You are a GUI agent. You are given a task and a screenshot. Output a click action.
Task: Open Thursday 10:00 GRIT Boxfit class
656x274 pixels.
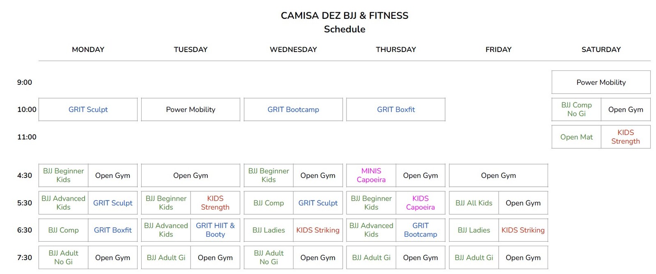click(396, 109)
